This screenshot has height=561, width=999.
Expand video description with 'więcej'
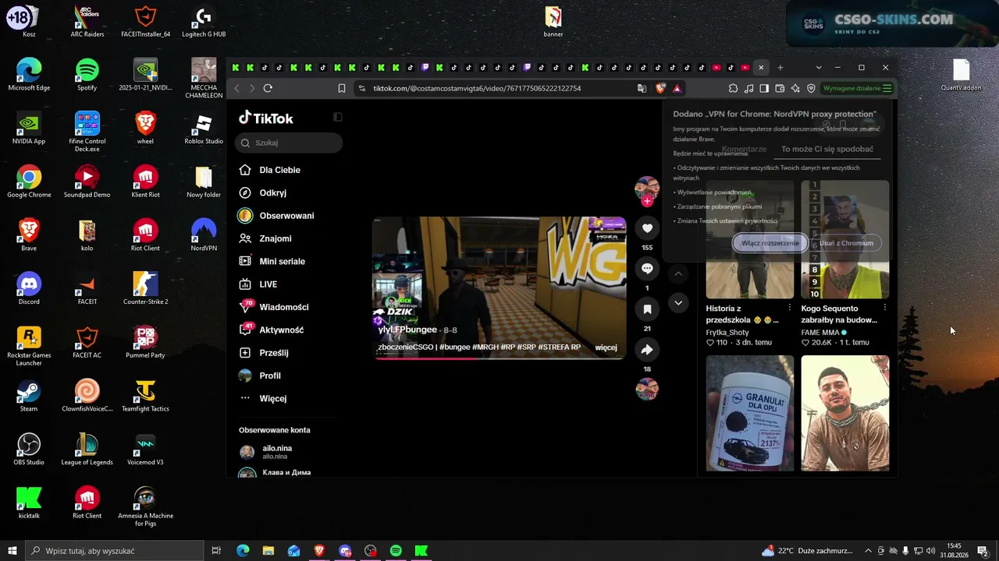click(606, 348)
